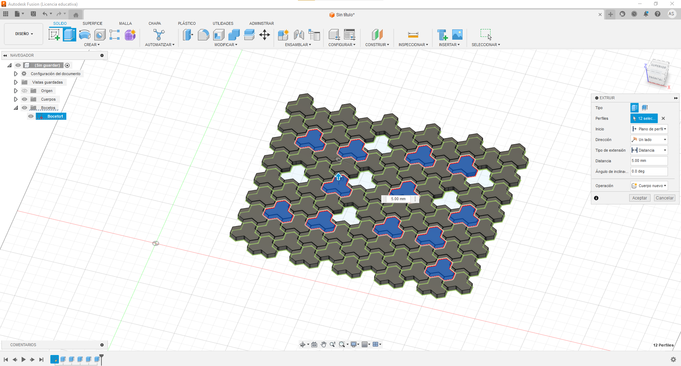
Task: Open the job status clock icon
Action: pos(634,14)
